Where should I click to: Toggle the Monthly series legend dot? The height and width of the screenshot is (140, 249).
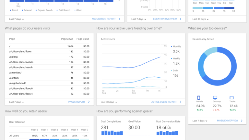pyautogui.click(x=171, y=46)
